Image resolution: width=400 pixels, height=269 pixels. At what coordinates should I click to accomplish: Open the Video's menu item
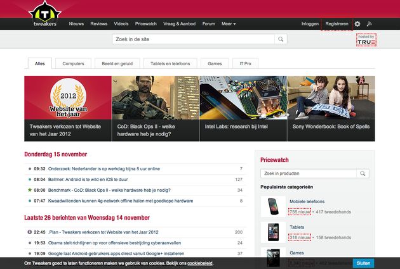tap(121, 24)
